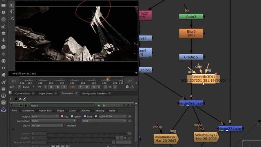Open the Tracking tab in Roto2

[x=100, y=111]
